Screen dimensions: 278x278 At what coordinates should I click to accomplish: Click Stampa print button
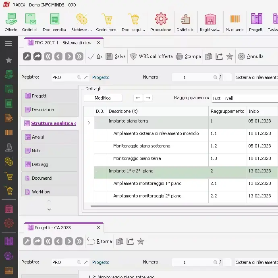[188, 56]
